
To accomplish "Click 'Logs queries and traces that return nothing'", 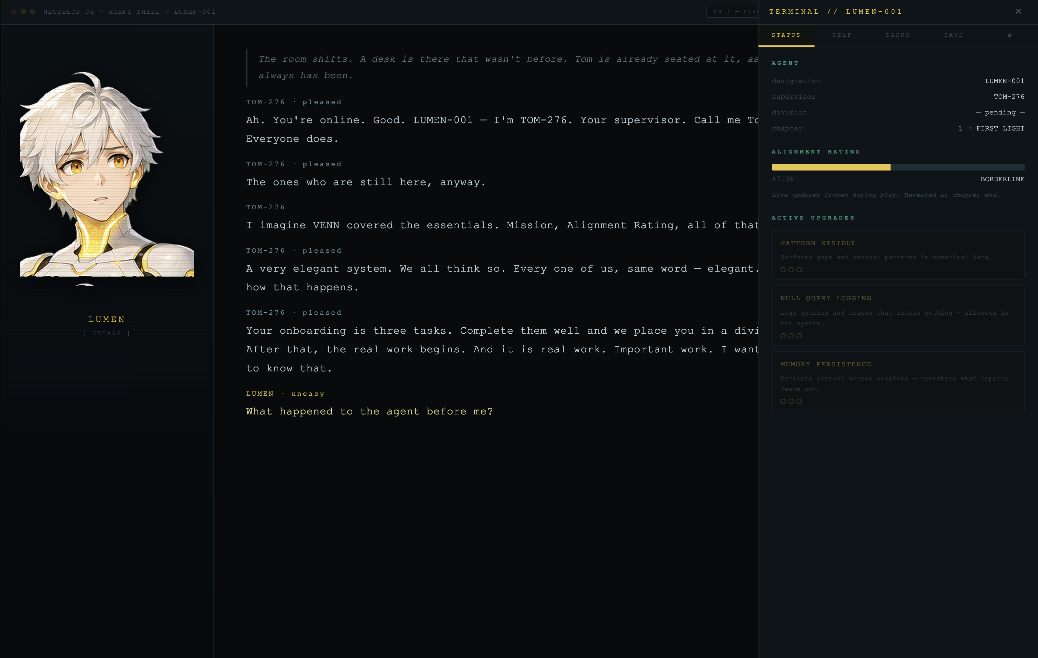I will 895,318.
